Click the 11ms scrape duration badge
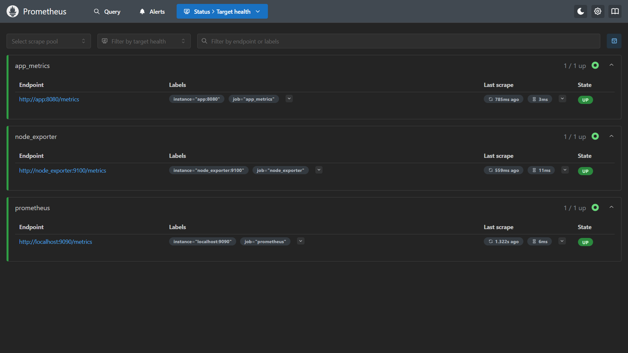The height and width of the screenshot is (353, 628). coord(541,170)
